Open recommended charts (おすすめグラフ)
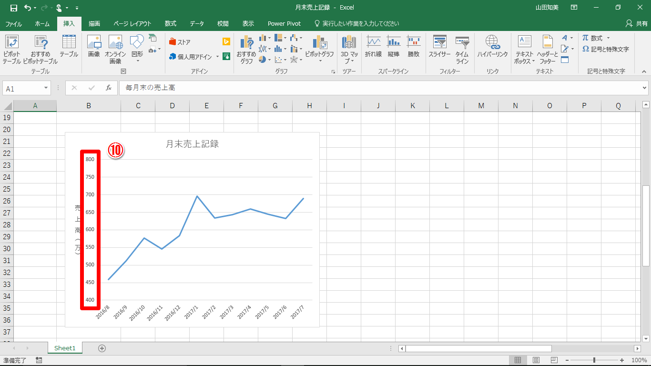The width and height of the screenshot is (651, 366). click(246, 49)
